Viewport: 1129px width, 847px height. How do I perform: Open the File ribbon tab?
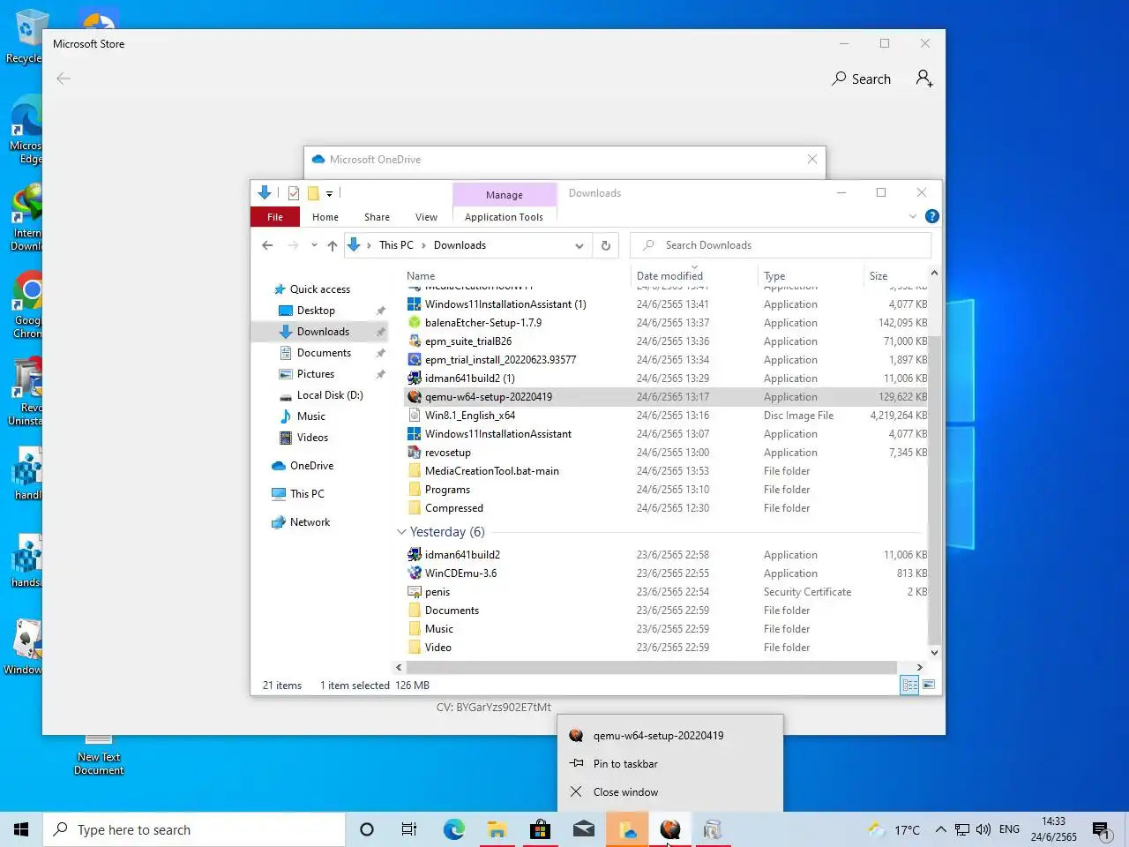point(275,217)
